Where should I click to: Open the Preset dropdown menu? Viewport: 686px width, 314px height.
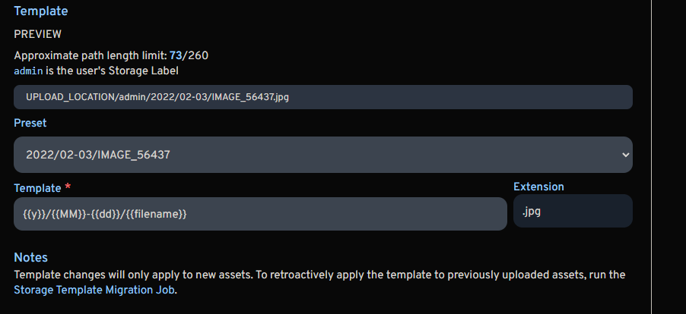click(322, 155)
